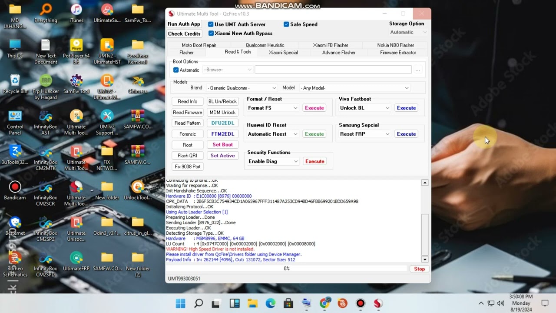Click the Read Info button

point(188,101)
